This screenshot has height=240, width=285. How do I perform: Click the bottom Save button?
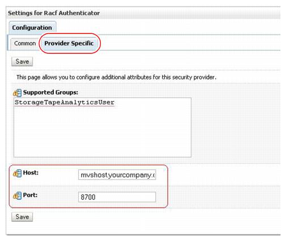pos(22,217)
